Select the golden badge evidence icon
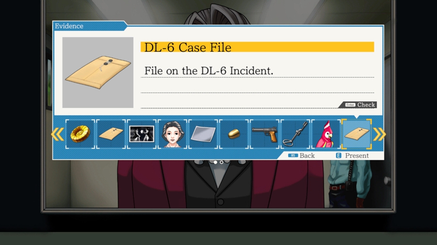Screen dimensions: 437x245 [80, 134]
